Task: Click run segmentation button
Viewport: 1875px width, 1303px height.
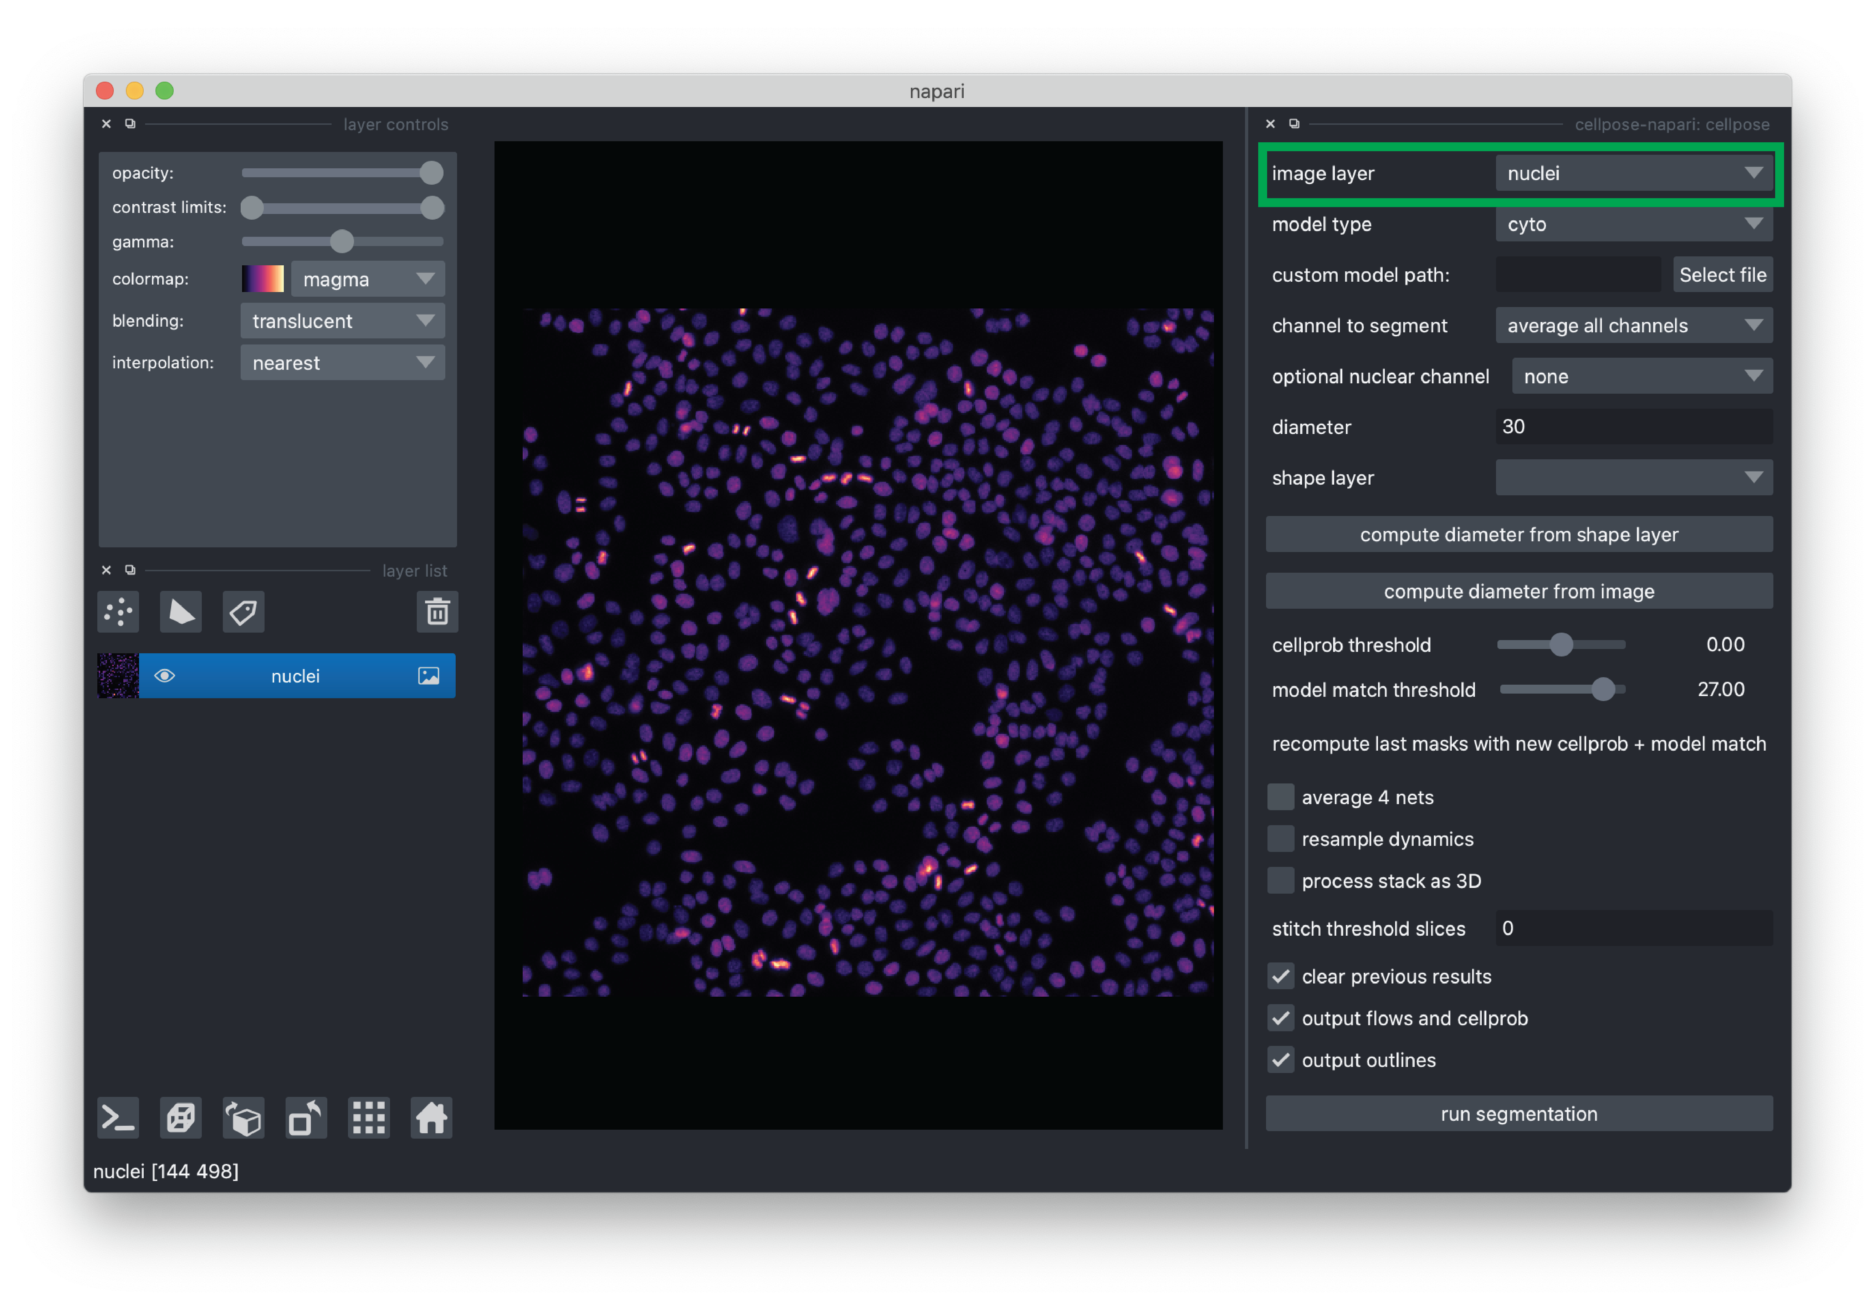Action: [1518, 1114]
